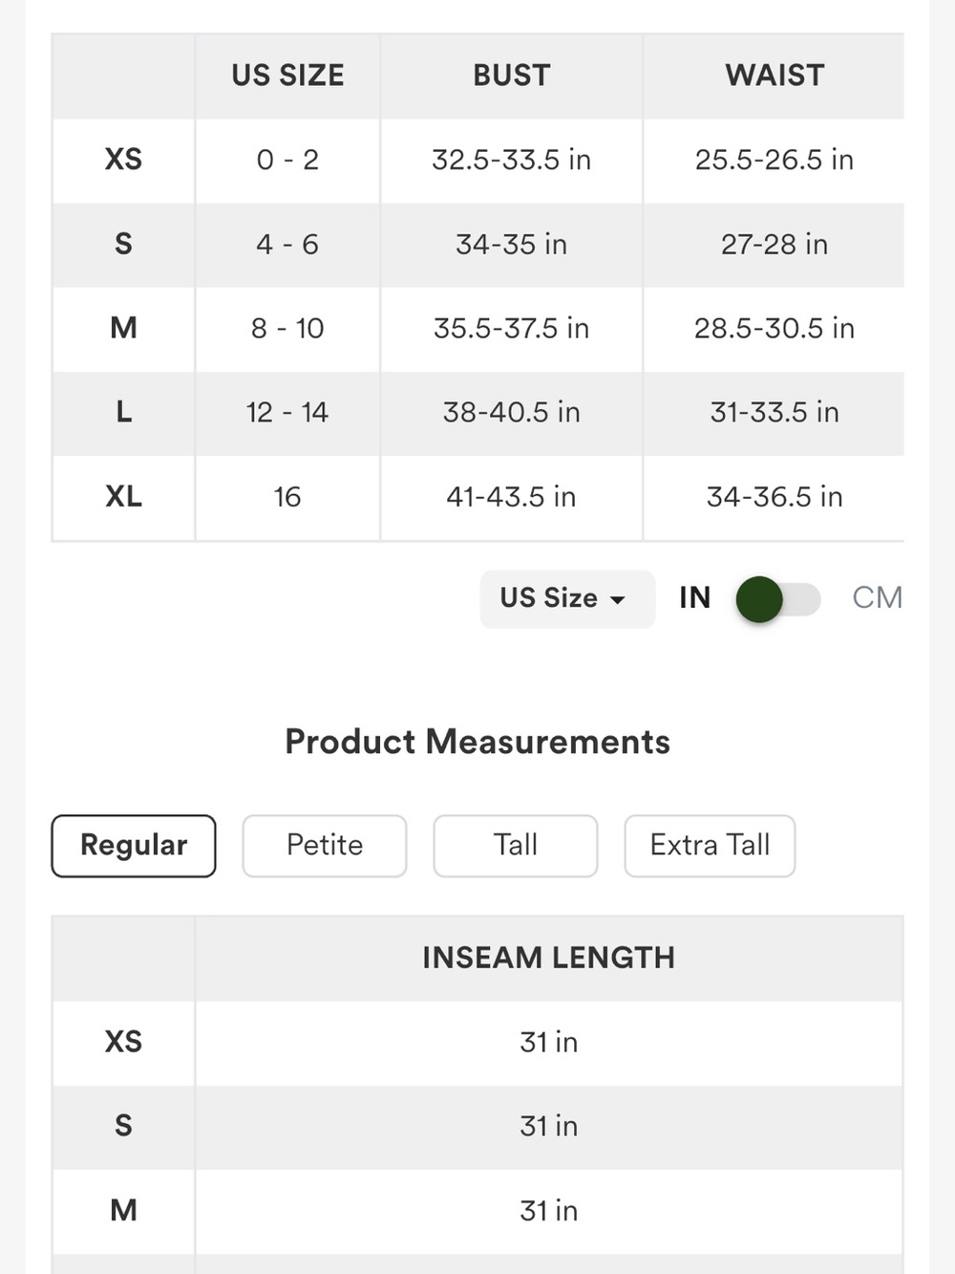Click the L waist value 31-33.5 in

775,413
